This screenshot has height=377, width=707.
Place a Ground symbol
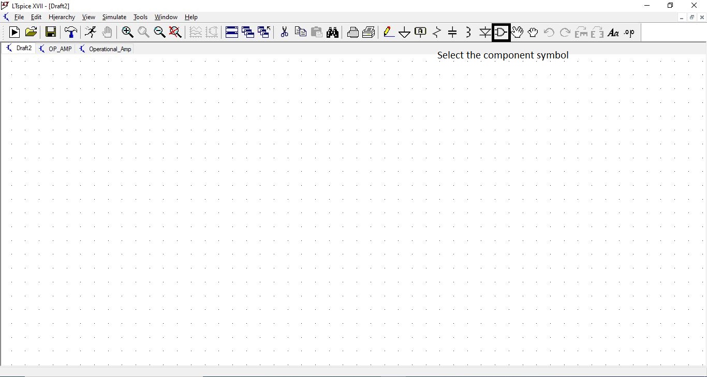(x=405, y=33)
